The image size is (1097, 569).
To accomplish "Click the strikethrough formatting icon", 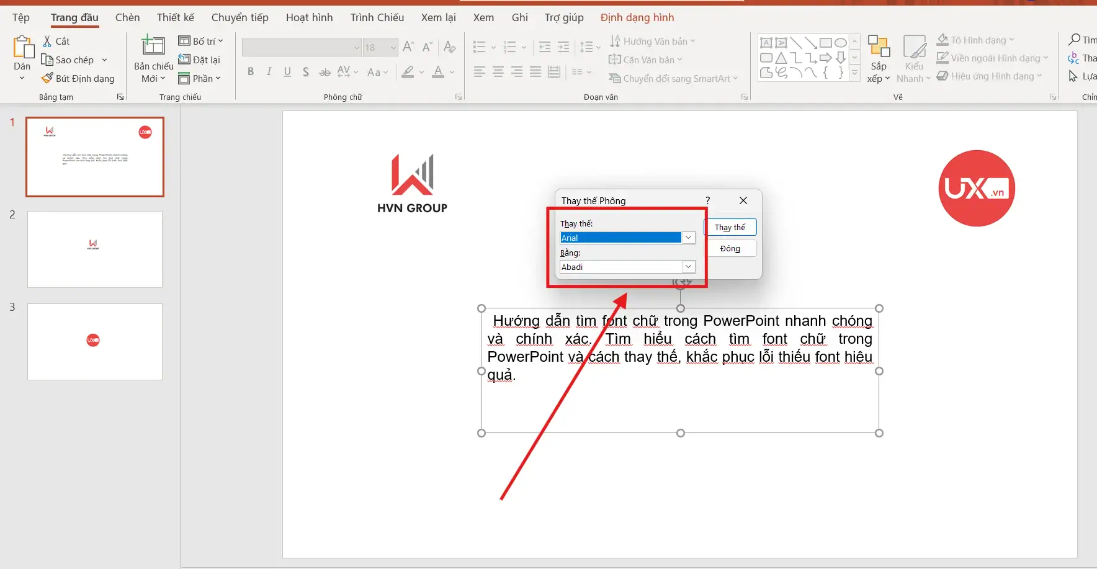I will 325,72.
